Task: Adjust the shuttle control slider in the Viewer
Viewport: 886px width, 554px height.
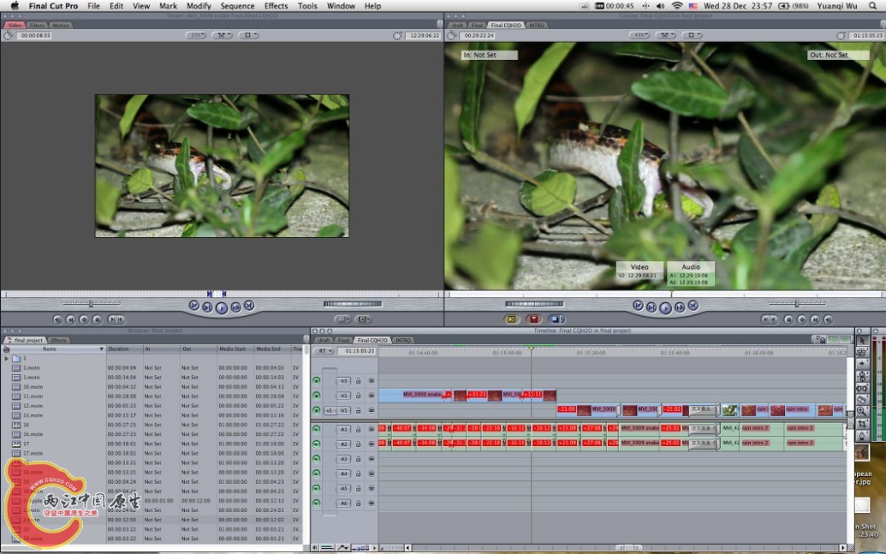Action: 91,304
